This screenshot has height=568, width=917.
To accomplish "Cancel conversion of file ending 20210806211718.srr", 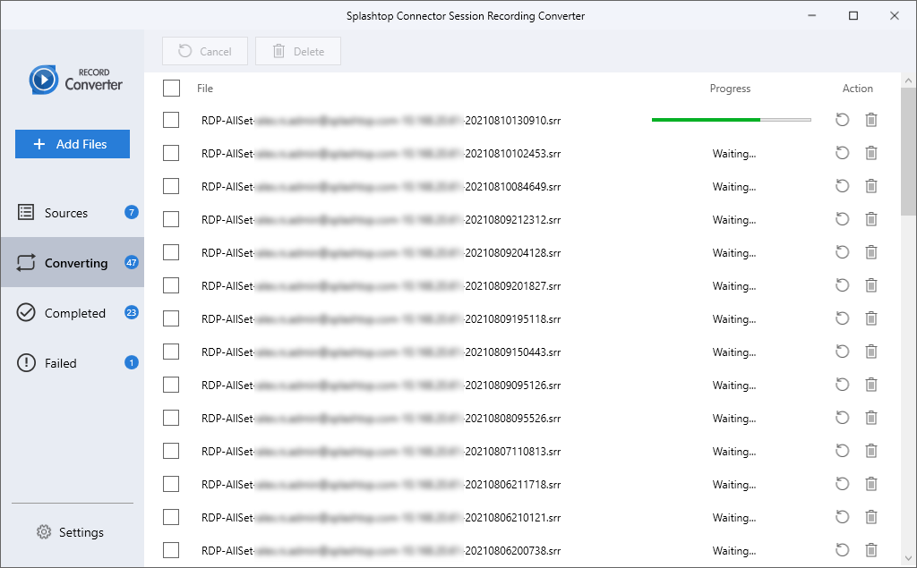I will click(842, 484).
